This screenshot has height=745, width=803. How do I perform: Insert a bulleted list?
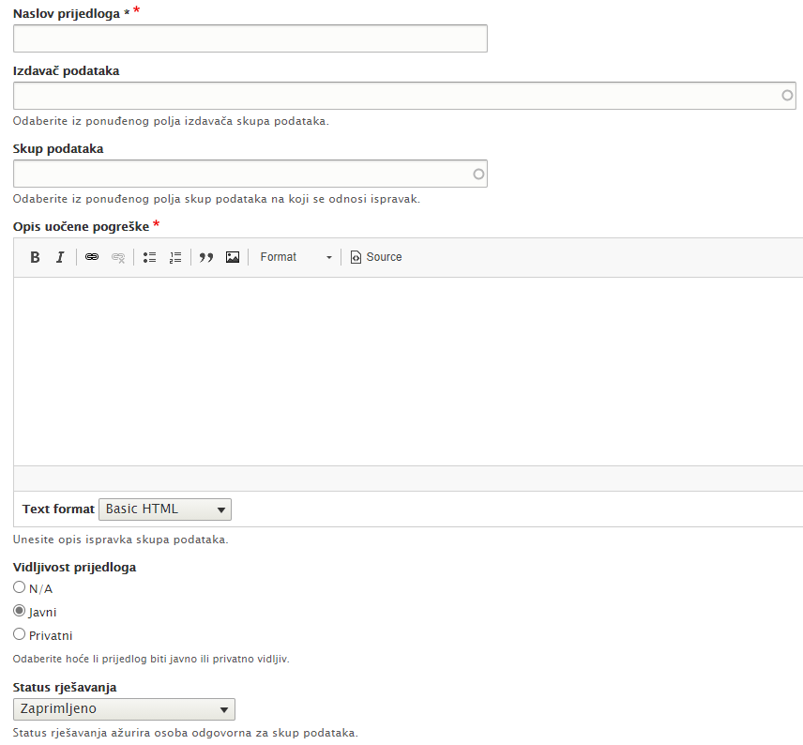(x=149, y=257)
